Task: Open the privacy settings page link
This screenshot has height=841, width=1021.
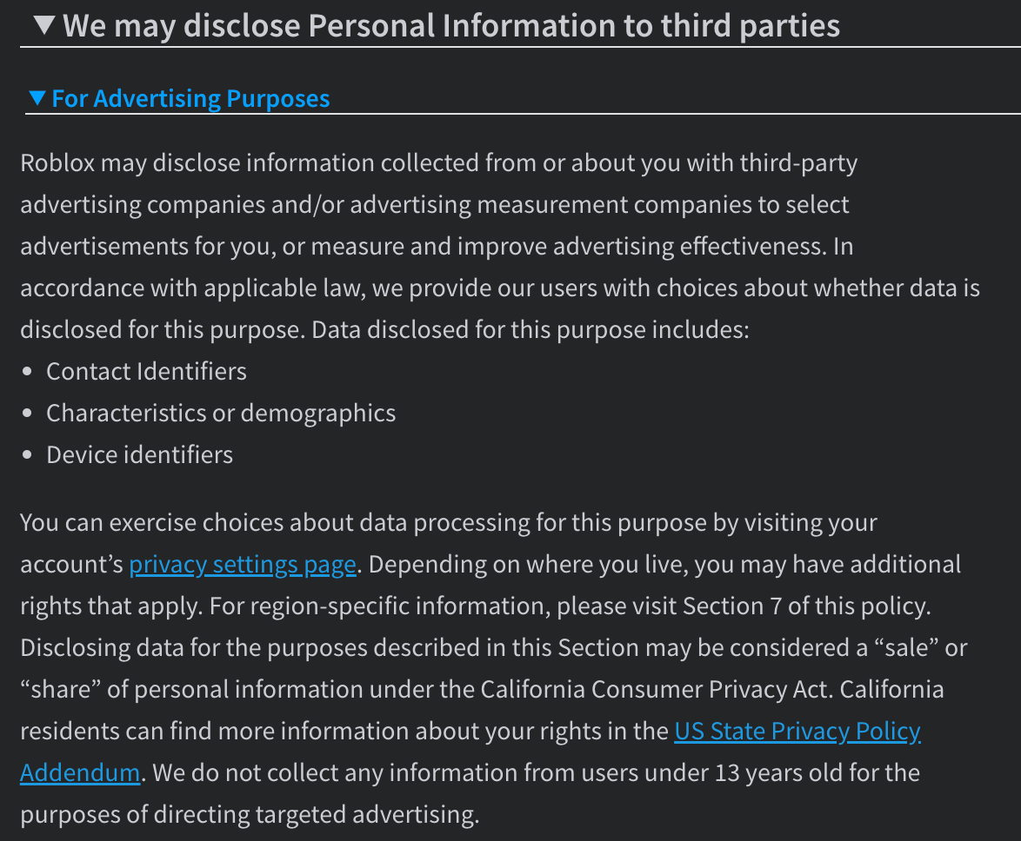Action: pyautogui.click(x=242, y=564)
